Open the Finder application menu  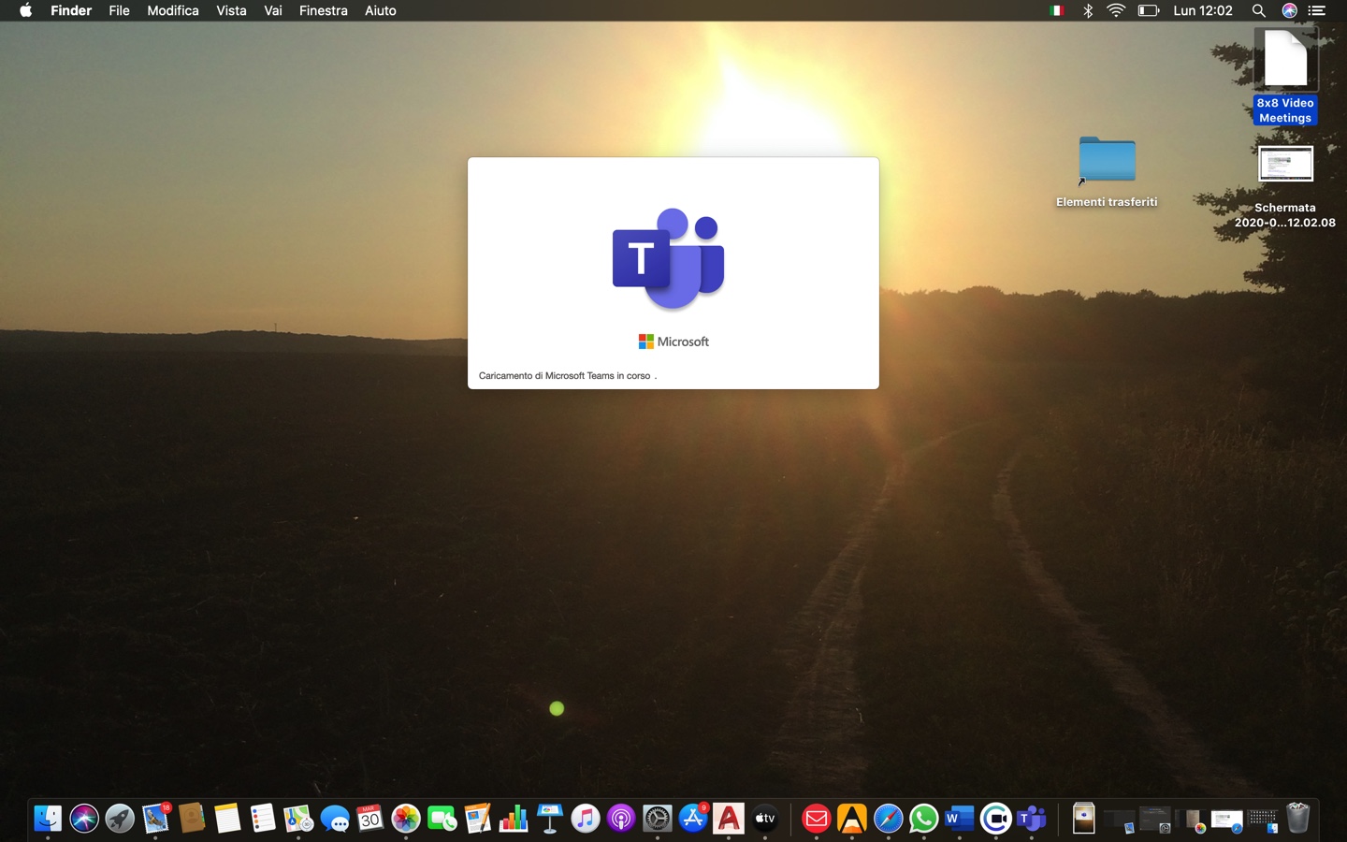tap(71, 10)
